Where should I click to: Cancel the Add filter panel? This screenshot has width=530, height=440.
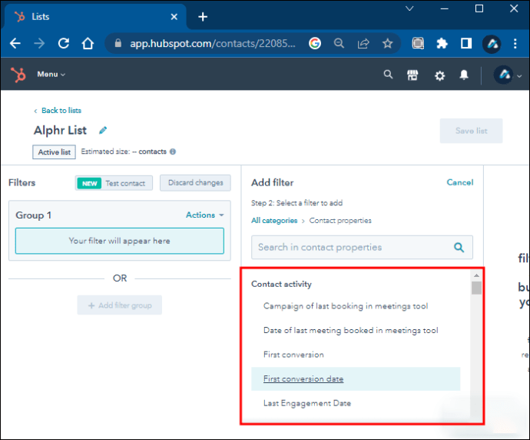(x=459, y=182)
